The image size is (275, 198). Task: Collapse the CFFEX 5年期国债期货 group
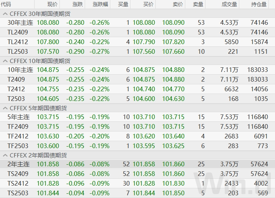click(5, 108)
